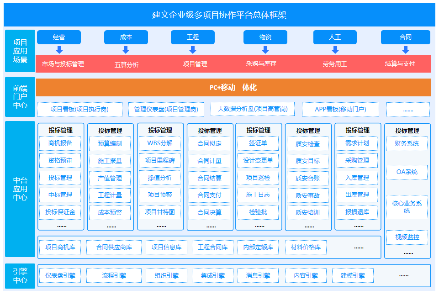Select the OA系统 box
This screenshot has width=439, height=295.
pos(407,172)
